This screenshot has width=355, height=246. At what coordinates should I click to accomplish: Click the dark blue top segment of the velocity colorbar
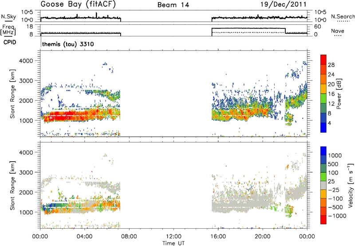click(323, 151)
